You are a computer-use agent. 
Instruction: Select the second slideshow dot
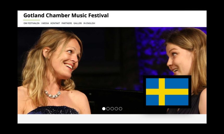(108, 109)
